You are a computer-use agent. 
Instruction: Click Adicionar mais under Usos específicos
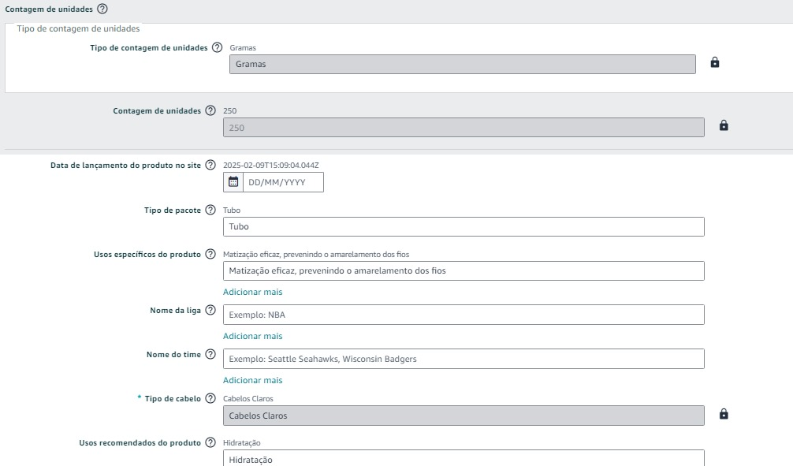click(x=251, y=292)
